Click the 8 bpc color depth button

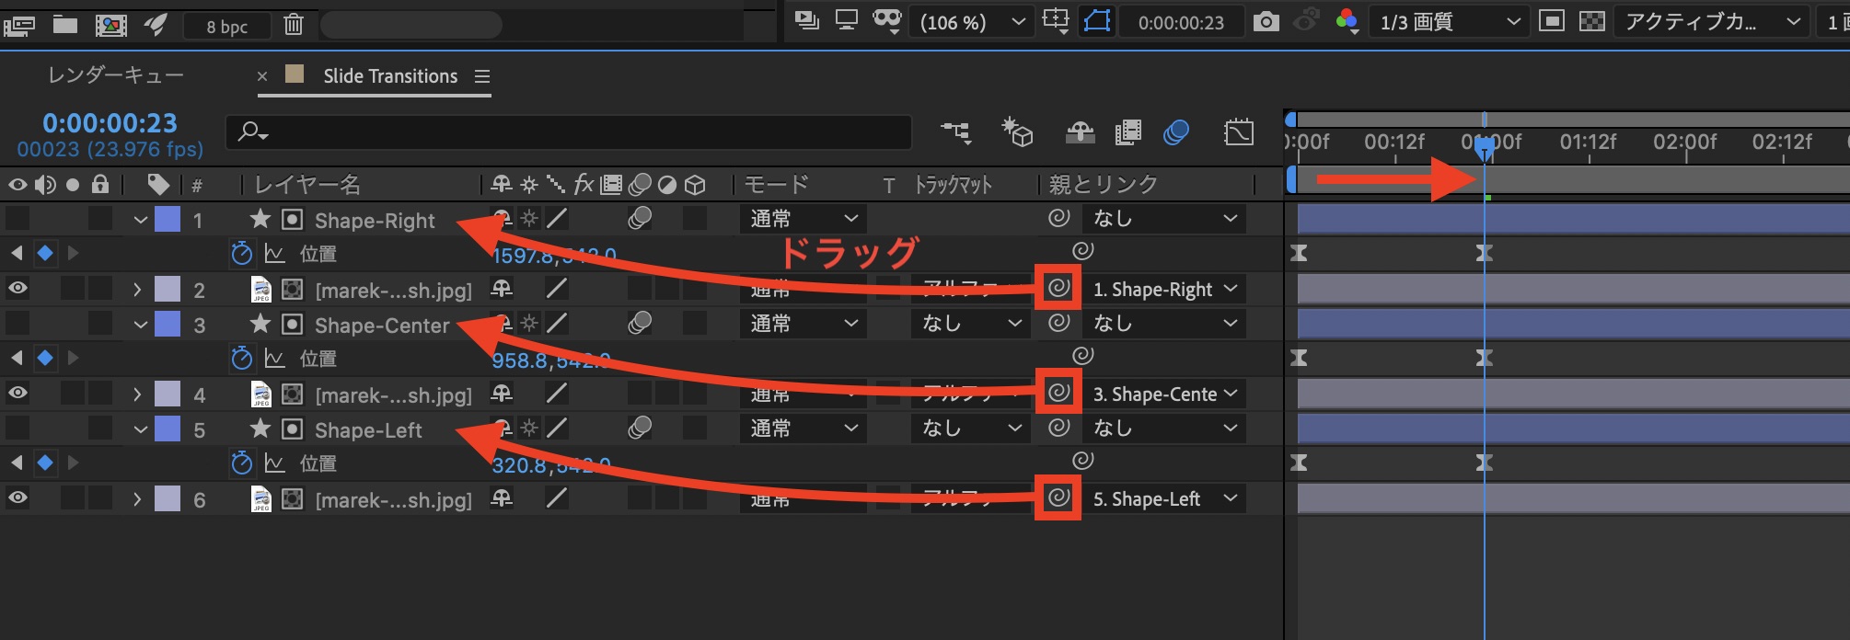pos(226,26)
